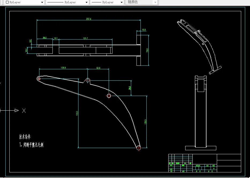Select the 78.0 vertical dimension text
The height and width of the screenshot is (178, 250).
[147, 50]
